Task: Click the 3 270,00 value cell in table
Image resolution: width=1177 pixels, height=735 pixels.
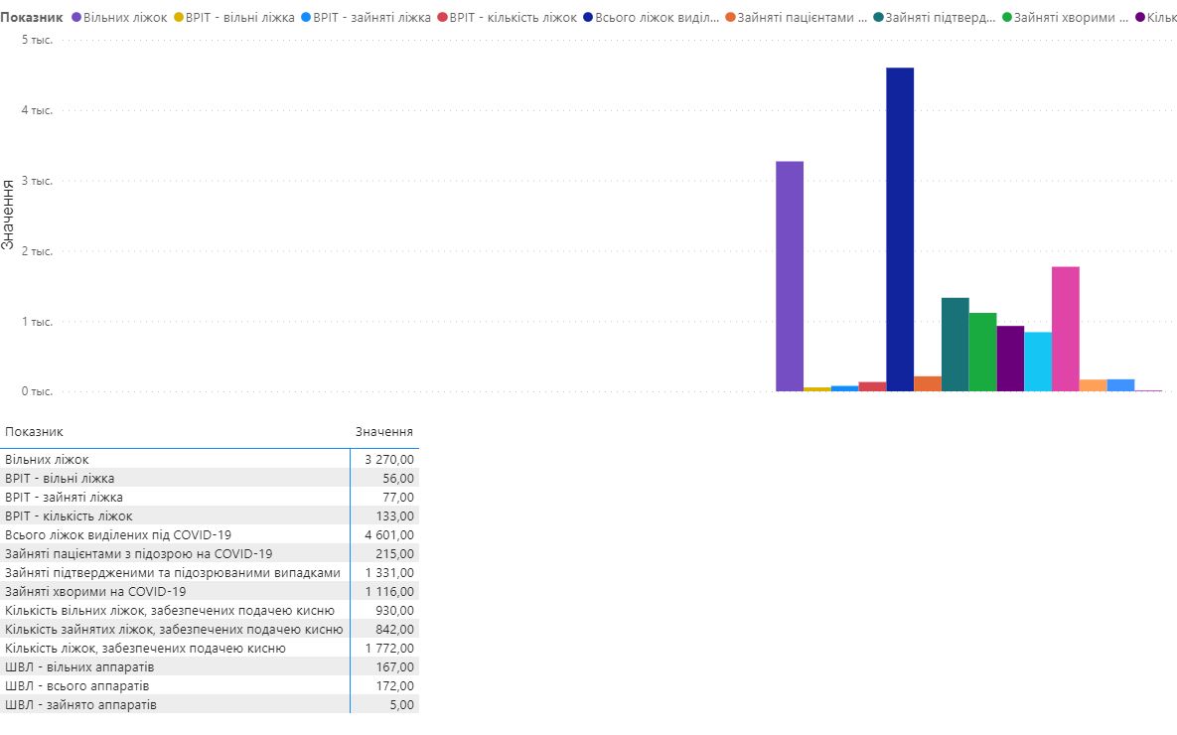Action: pos(388,460)
